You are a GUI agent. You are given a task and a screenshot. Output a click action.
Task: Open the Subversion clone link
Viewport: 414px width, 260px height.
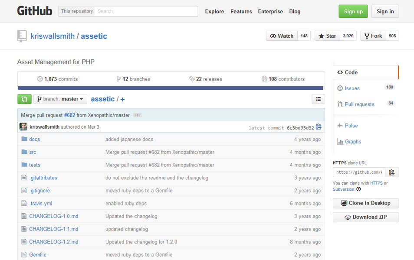[344, 189]
